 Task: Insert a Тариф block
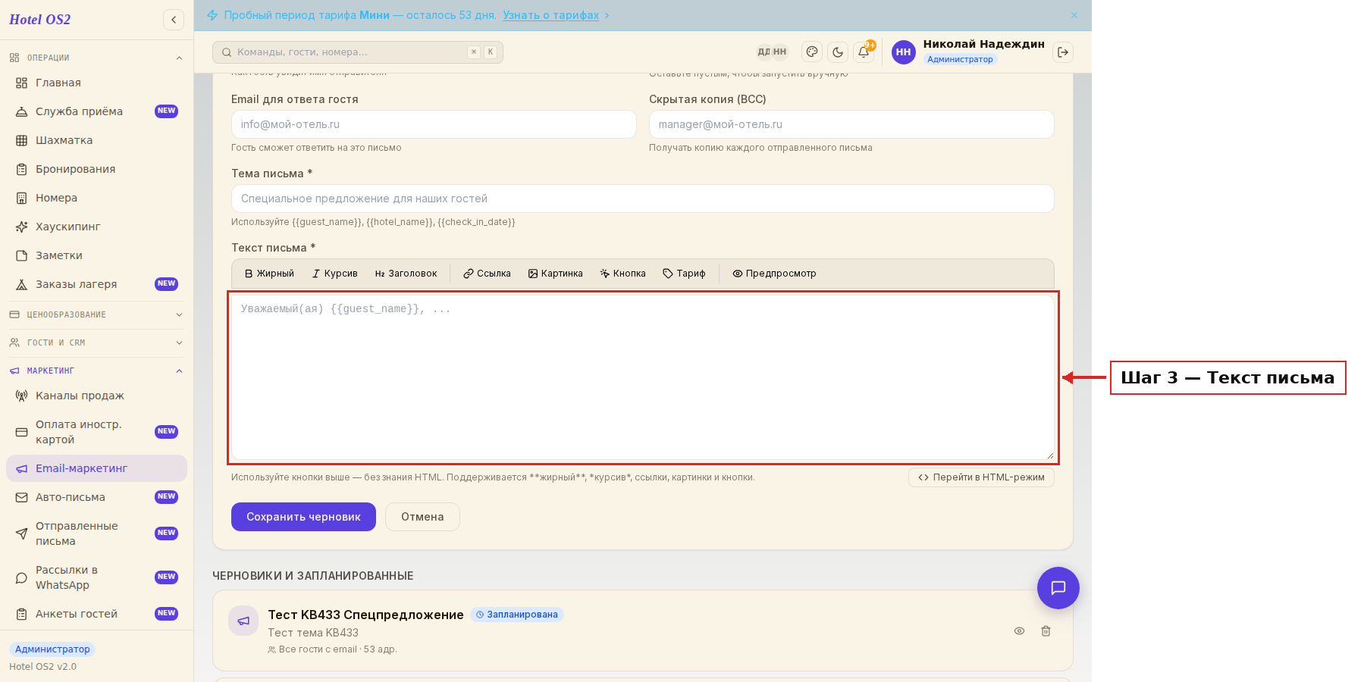684,274
